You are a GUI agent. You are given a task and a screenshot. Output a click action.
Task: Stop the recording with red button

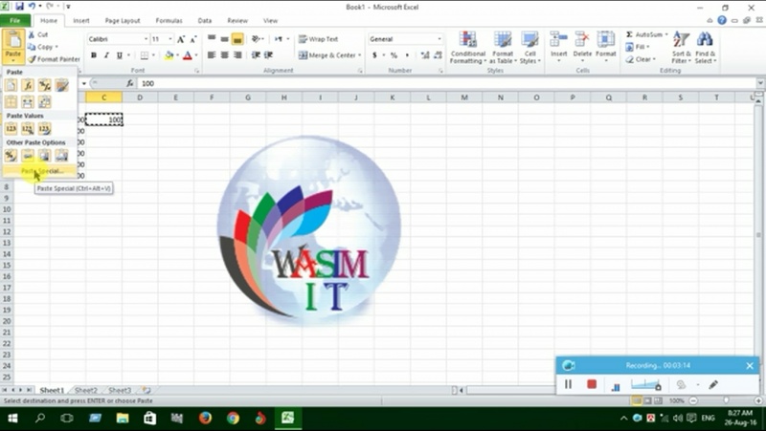pos(592,384)
